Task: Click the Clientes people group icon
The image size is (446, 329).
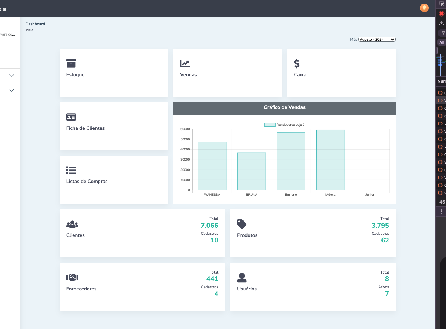Action: [72, 224]
